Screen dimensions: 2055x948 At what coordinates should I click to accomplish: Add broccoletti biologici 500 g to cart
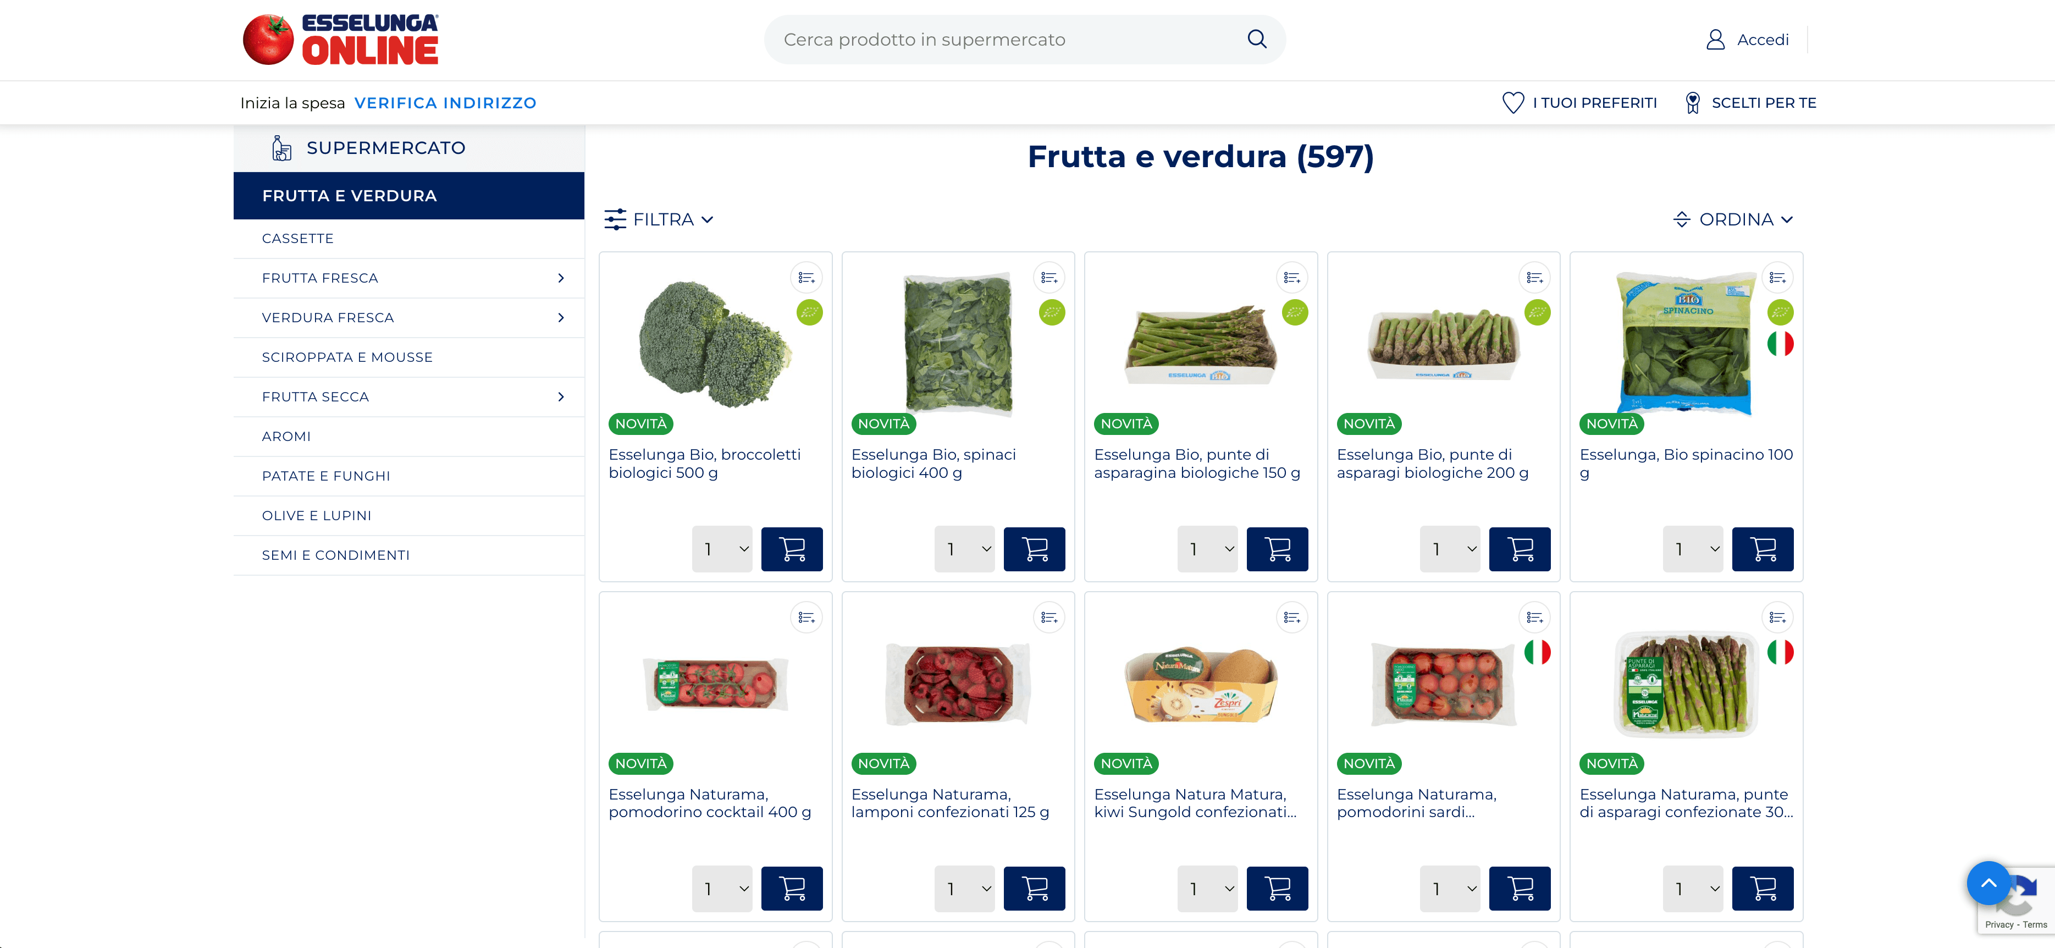[x=791, y=549]
